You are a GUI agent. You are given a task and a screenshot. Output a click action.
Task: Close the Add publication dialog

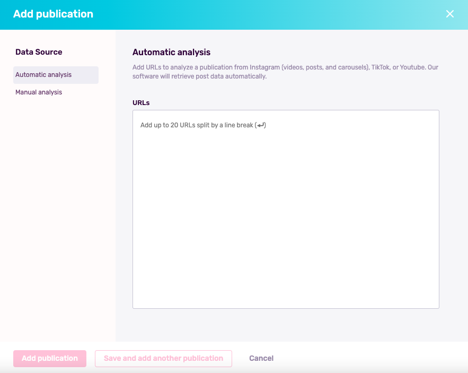[x=450, y=14]
